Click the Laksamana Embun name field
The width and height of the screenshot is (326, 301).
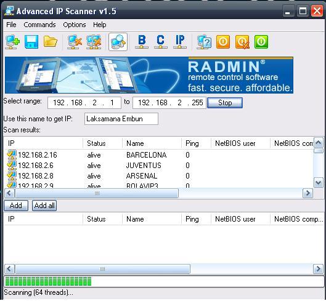121,119
